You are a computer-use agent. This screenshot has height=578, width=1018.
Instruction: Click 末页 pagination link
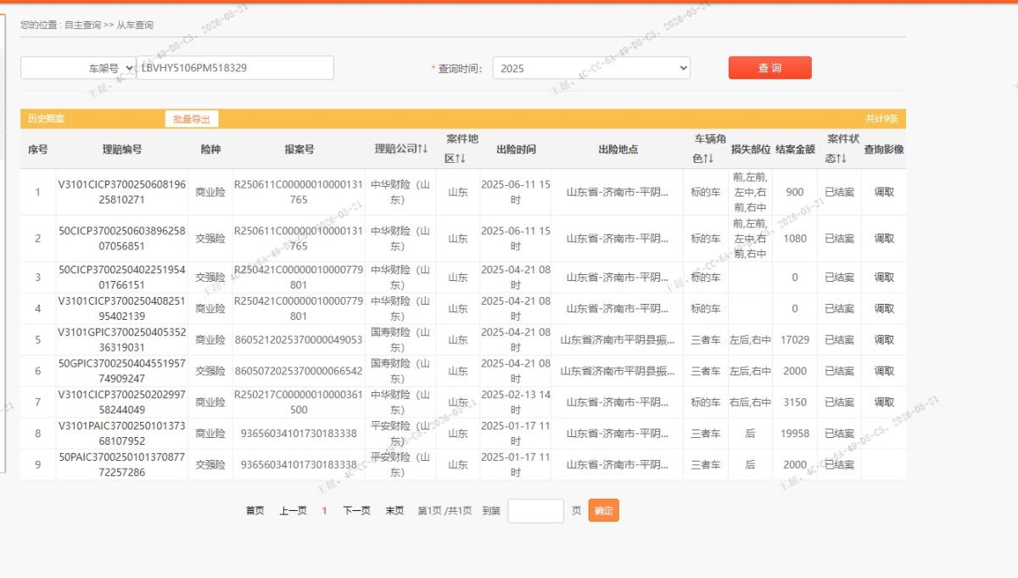[x=394, y=511]
